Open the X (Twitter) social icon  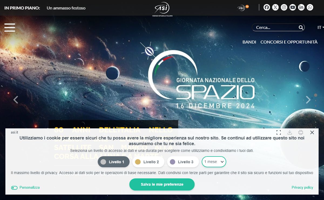coord(275,7)
